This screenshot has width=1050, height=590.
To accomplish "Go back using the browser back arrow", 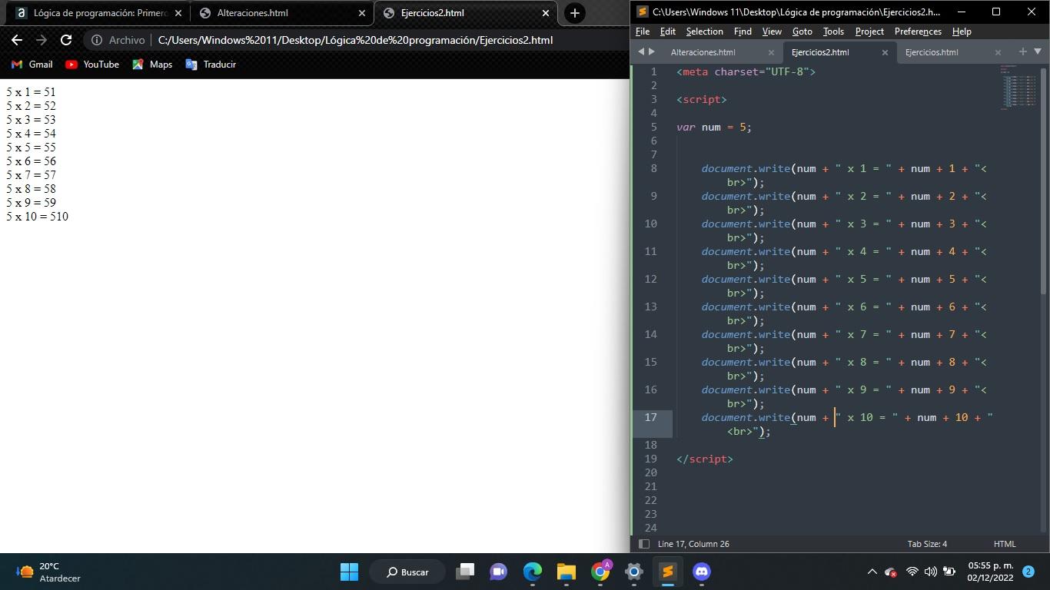I will pos(17,40).
